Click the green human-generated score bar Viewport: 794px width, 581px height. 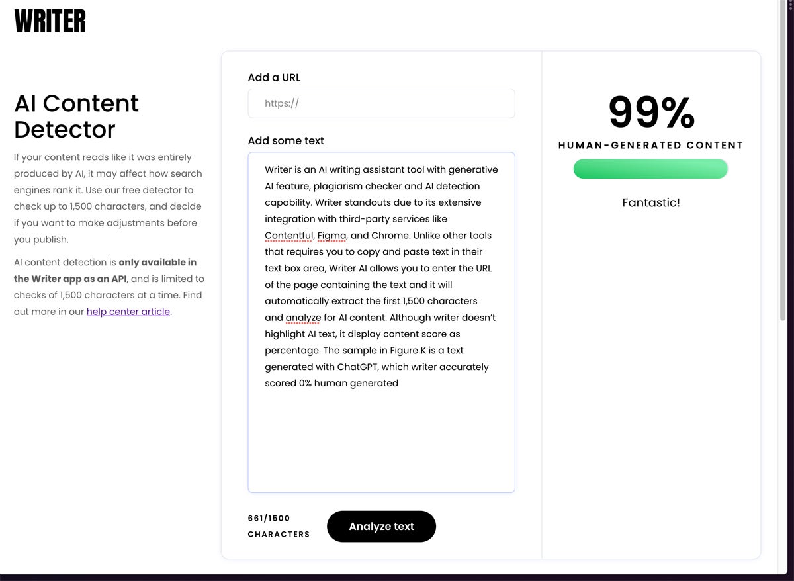click(650, 169)
